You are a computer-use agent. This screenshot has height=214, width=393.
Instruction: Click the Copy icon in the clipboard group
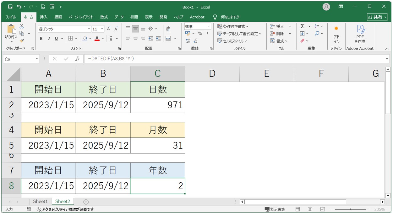click(22, 34)
